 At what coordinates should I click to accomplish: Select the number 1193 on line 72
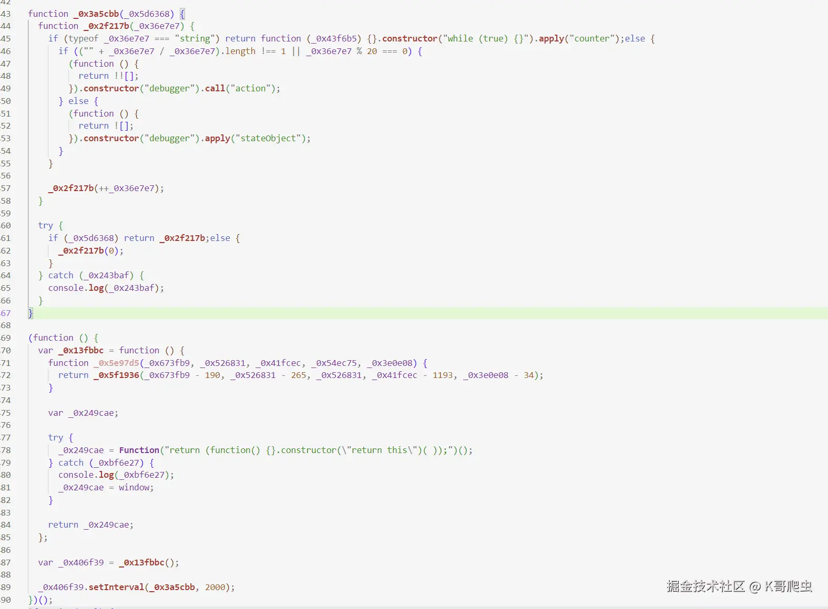(443, 375)
